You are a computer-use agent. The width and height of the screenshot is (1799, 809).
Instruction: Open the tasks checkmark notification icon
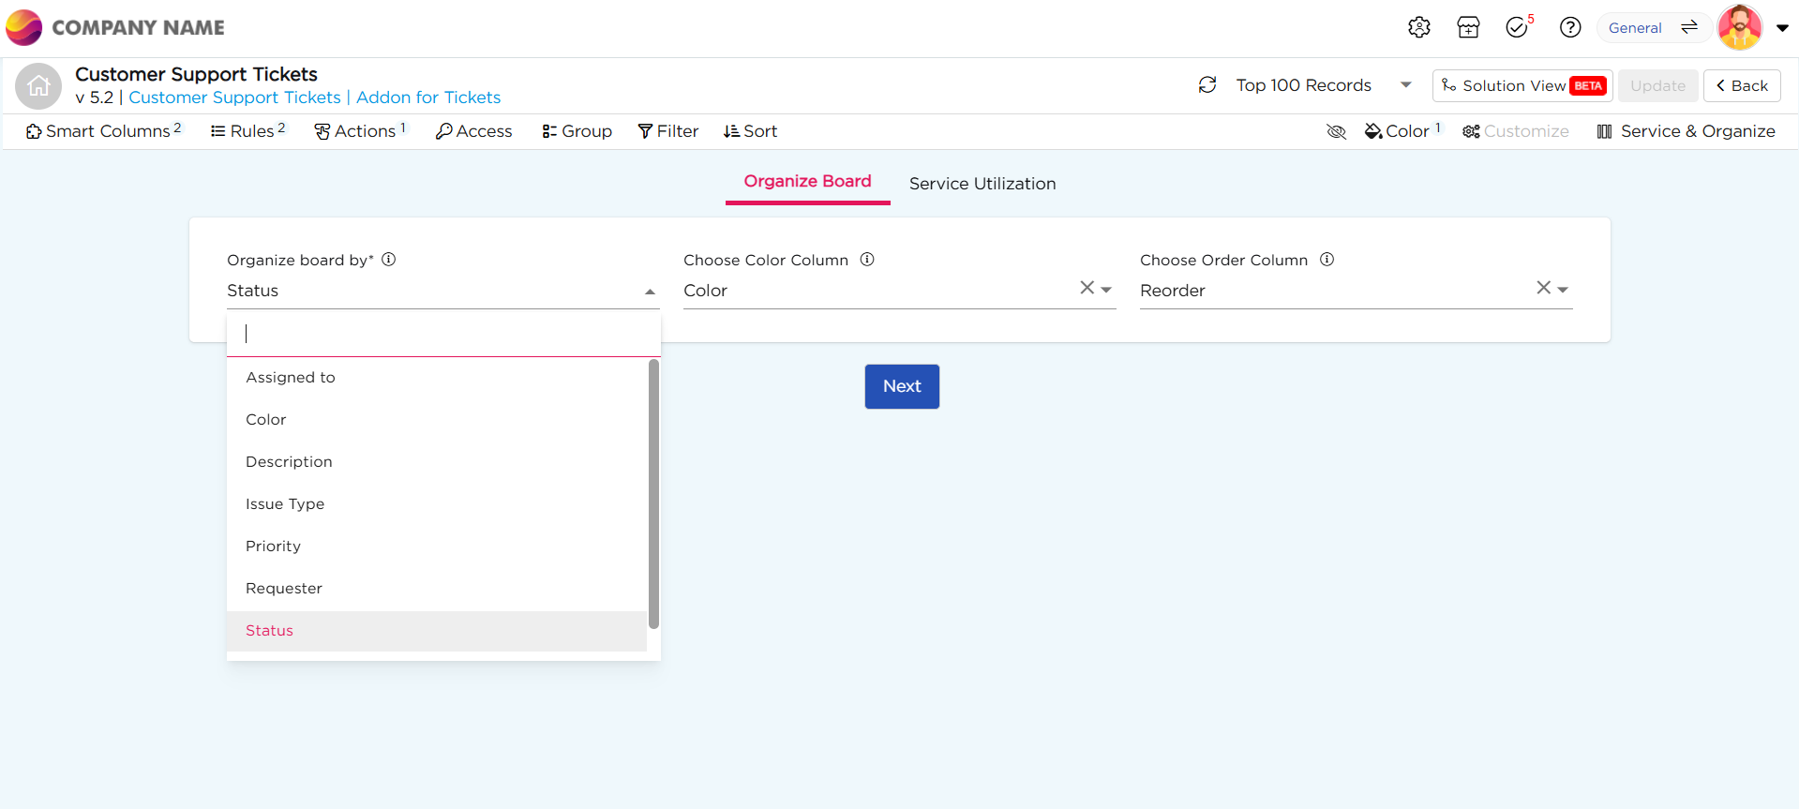click(1517, 27)
